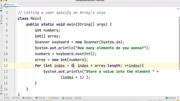
Task: Open the Project side panel
Action: click(1, 8)
